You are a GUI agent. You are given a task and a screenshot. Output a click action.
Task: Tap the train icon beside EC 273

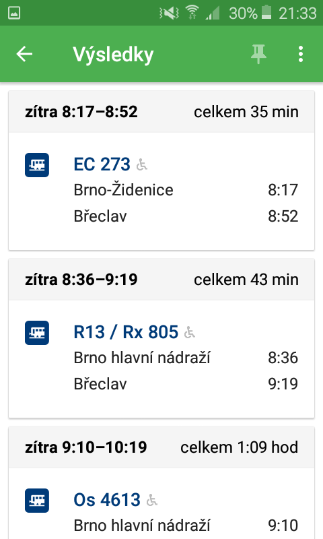tap(37, 165)
